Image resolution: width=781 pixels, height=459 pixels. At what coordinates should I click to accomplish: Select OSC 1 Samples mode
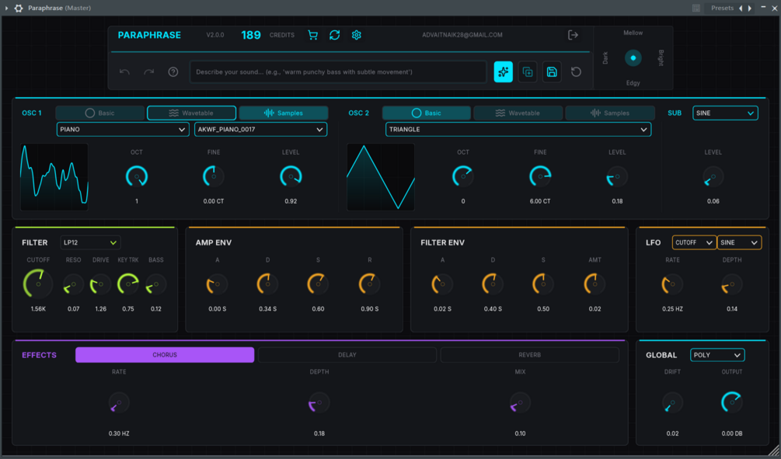point(284,113)
